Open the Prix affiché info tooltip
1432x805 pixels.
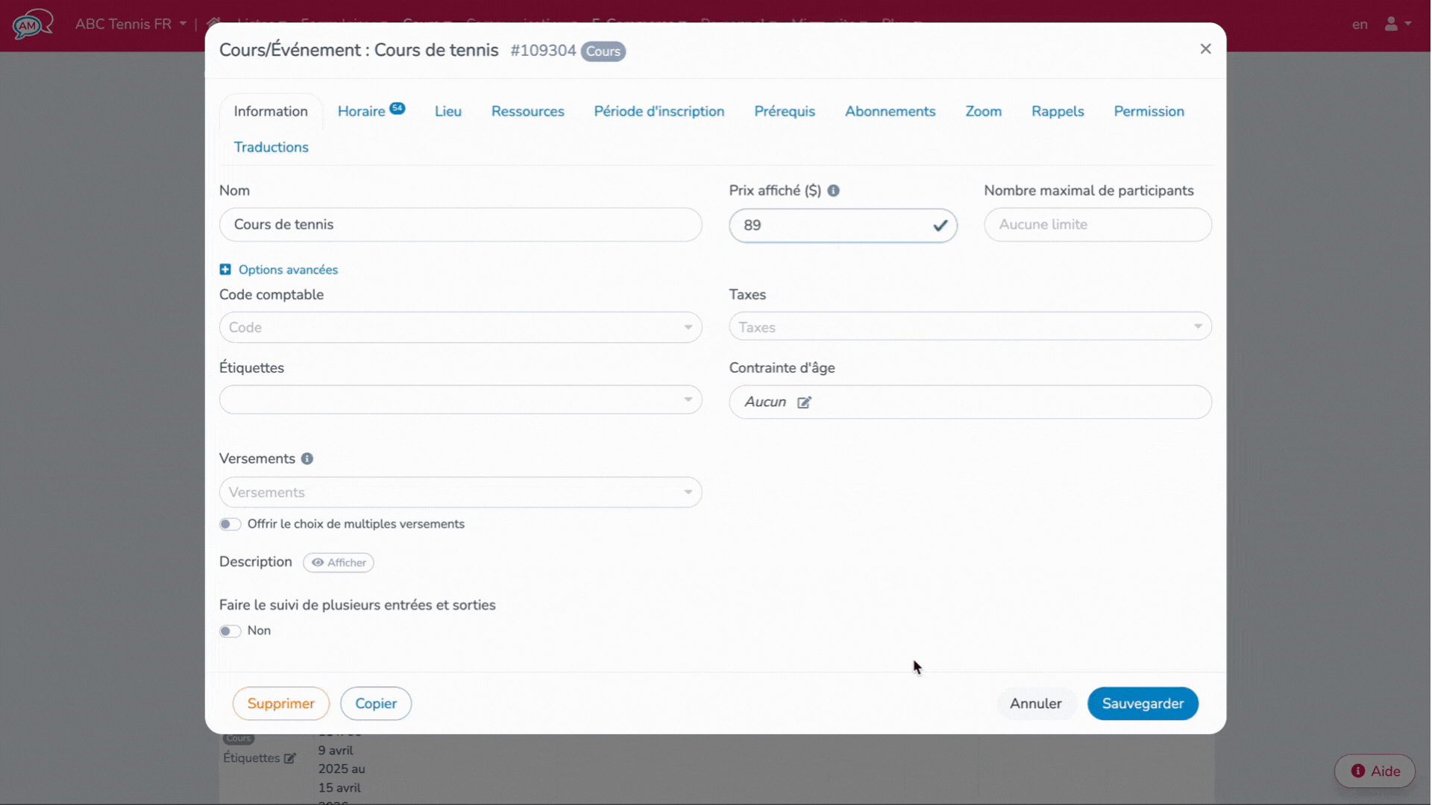point(834,190)
